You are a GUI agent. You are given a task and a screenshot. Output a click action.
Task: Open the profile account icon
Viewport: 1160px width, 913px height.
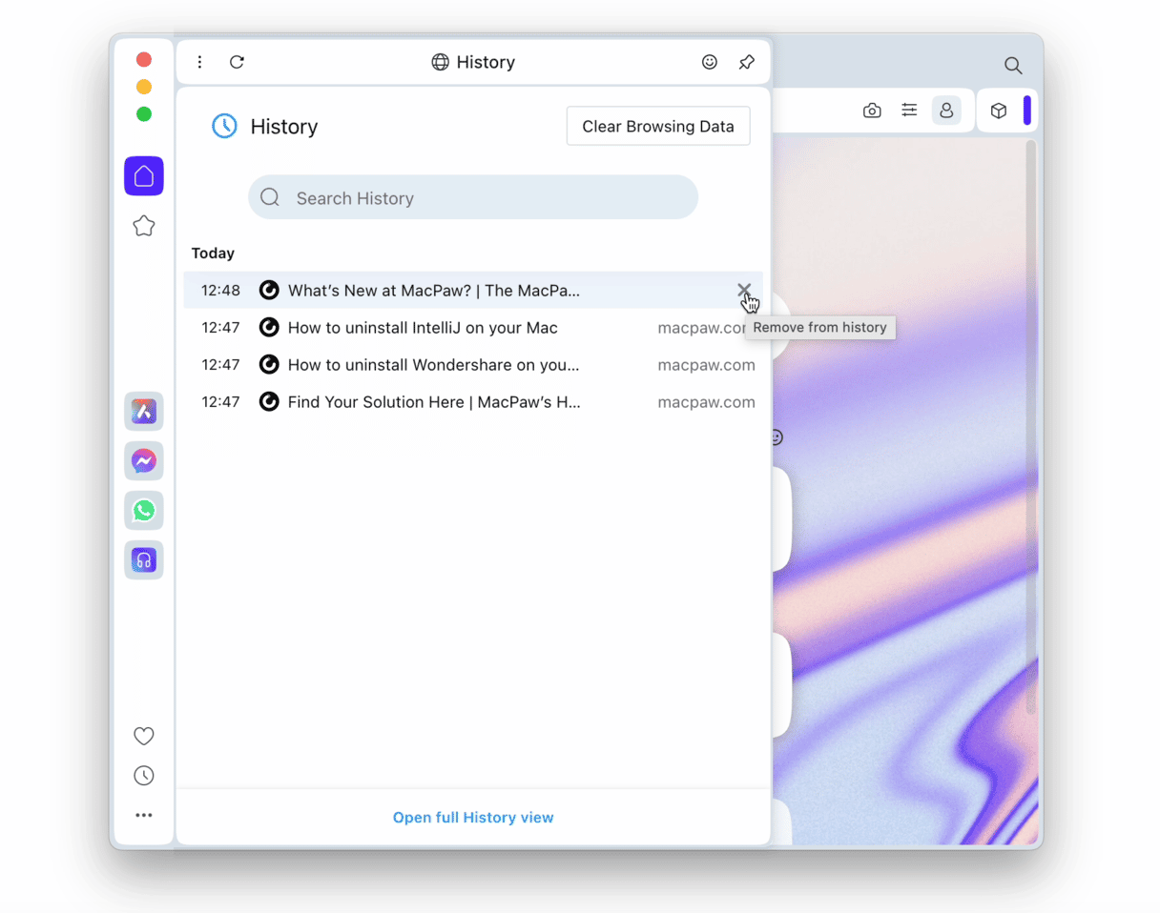(x=946, y=111)
